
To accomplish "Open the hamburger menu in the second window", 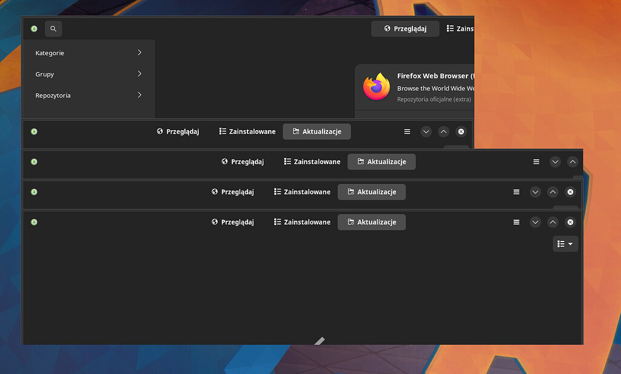I will click(x=406, y=131).
